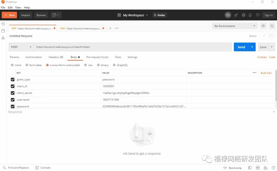This screenshot has width=277, height=171.
Task: Click the Invite button
Action: [160, 15]
